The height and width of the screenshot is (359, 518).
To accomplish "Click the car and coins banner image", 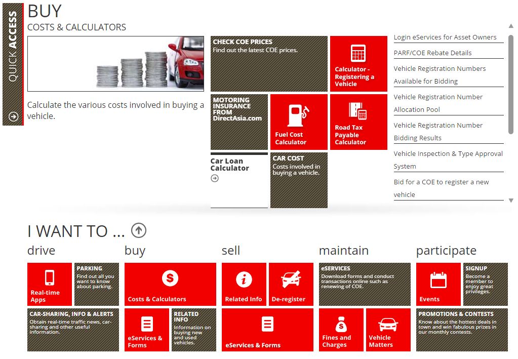I will [x=115, y=64].
